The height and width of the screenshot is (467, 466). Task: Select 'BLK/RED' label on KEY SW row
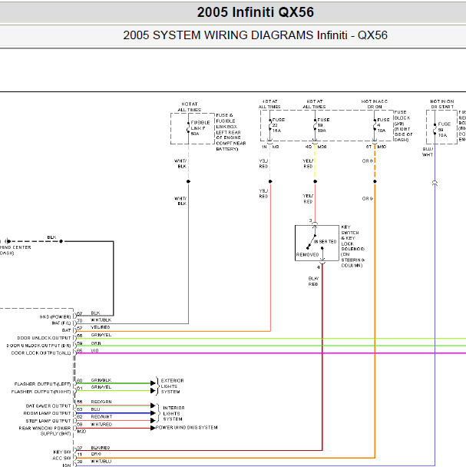[x=101, y=448]
